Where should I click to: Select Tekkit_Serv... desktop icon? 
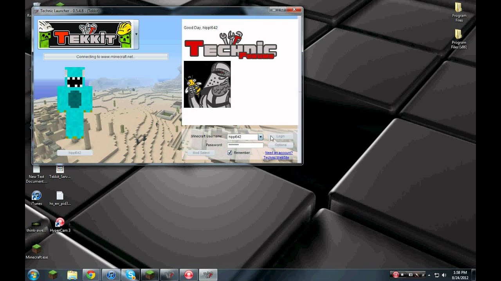(x=60, y=172)
